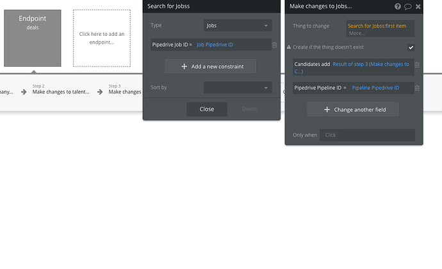Click the arrow before Step 3

click(x=100, y=92)
